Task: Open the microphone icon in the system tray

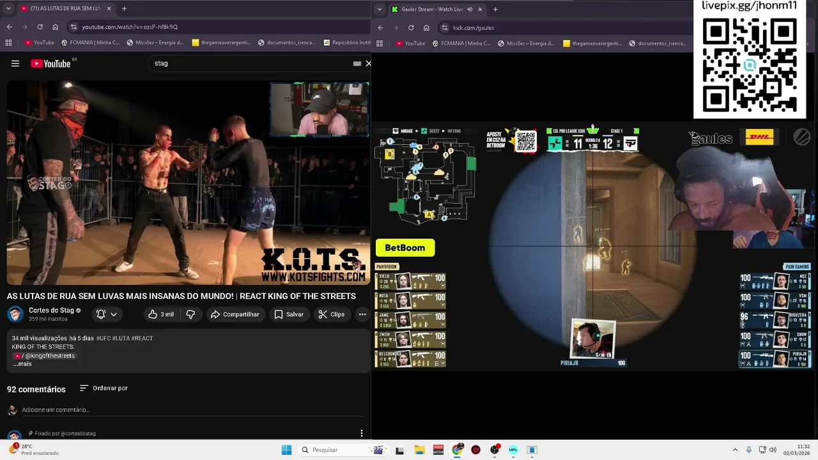Action: (749, 450)
